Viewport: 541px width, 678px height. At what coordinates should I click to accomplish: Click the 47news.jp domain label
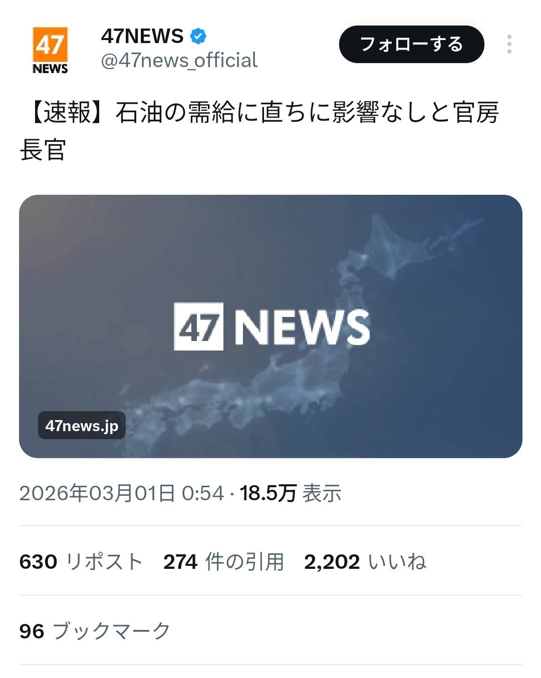[82, 426]
